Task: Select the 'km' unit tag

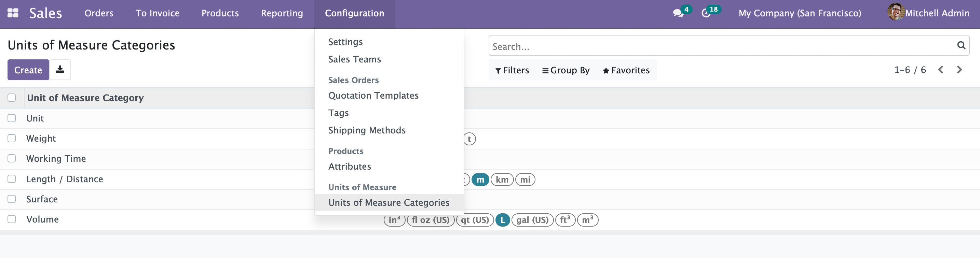Action: click(502, 180)
